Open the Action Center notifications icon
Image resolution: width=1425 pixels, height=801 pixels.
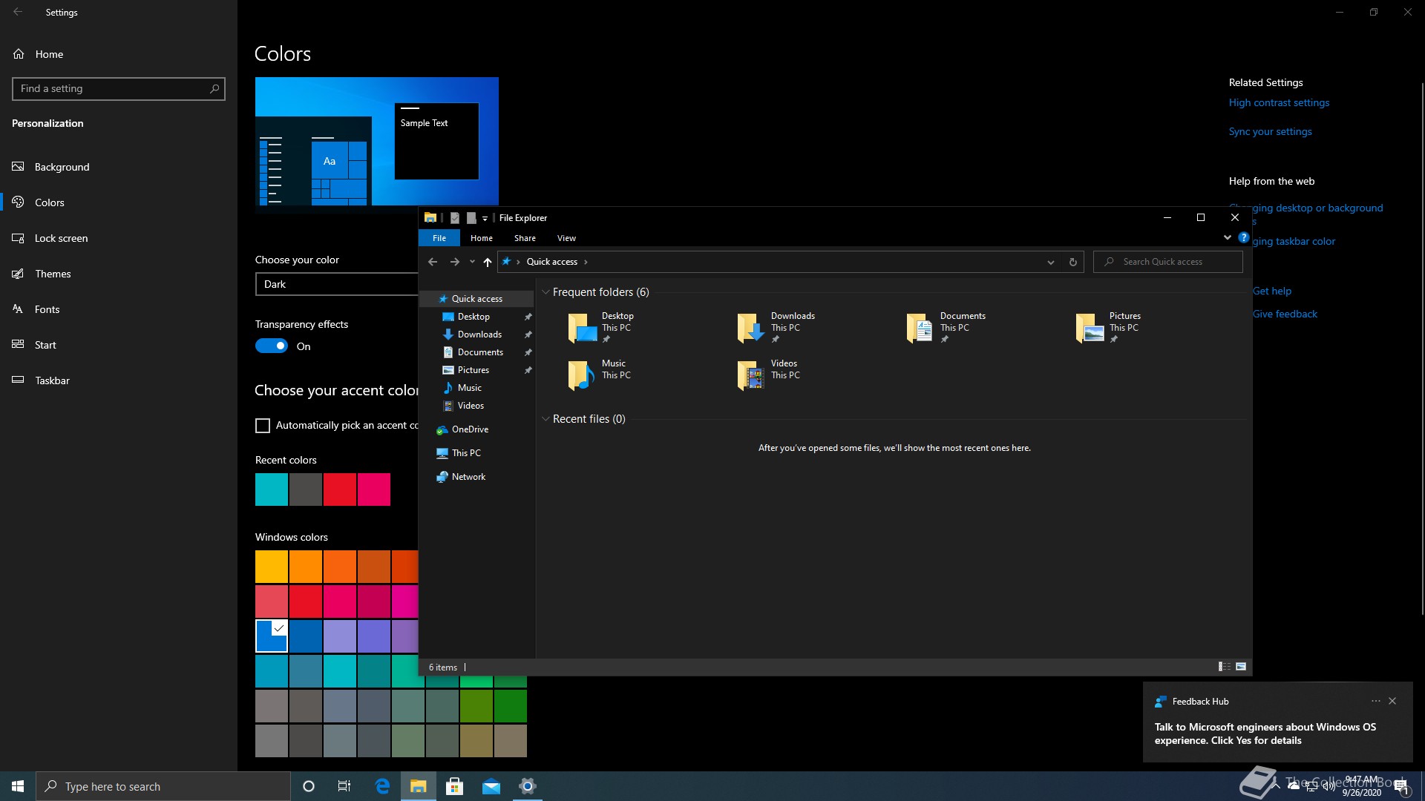1402,787
